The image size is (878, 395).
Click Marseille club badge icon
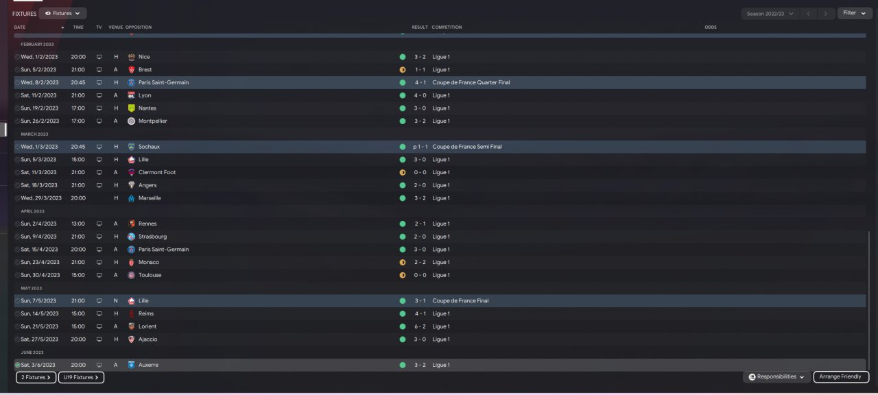pyautogui.click(x=131, y=198)
